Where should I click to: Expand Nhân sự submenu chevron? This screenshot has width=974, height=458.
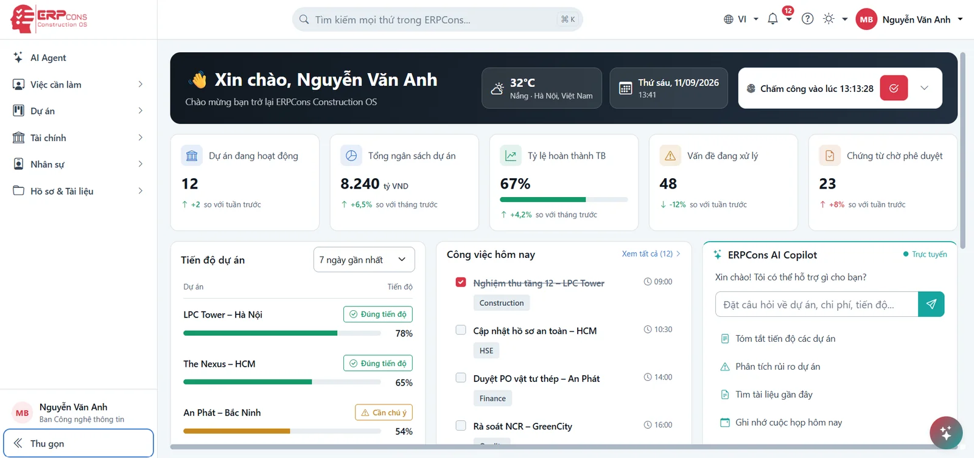pos(140,164)
